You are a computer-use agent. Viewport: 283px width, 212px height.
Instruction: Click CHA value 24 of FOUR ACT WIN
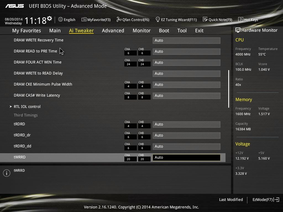[130, 64]
